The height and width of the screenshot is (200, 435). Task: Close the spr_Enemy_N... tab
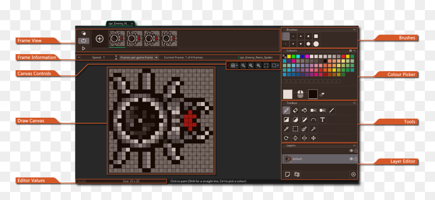point(132,24)
